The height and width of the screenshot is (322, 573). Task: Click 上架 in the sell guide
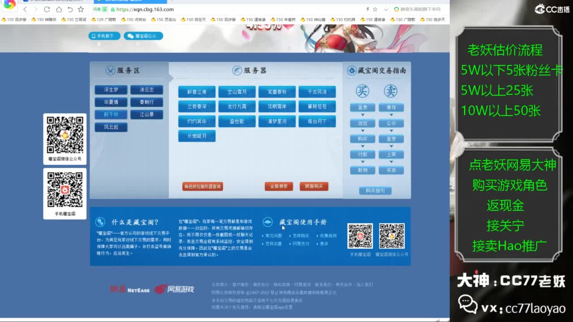tap(391, 155)
